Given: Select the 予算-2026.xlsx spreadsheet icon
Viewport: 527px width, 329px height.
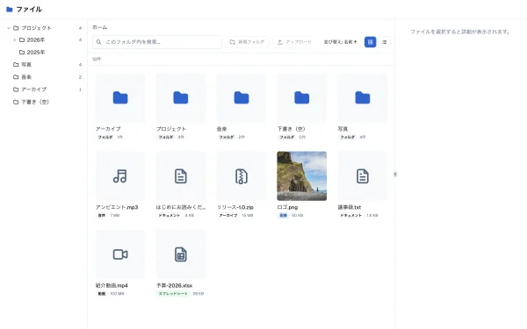Looking at the screenshot, I should click(181, 254).
